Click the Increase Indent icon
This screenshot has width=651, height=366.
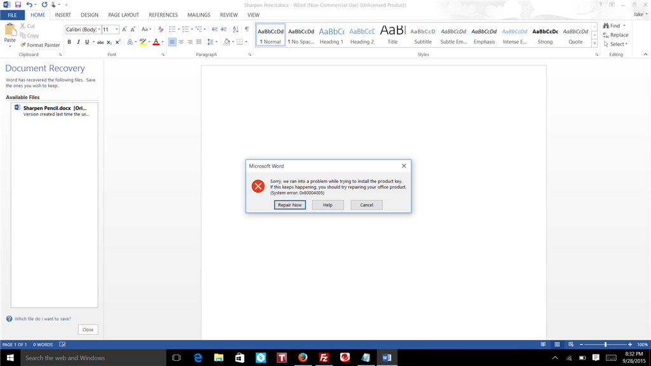pyautogui.click(x=223, y=29)
